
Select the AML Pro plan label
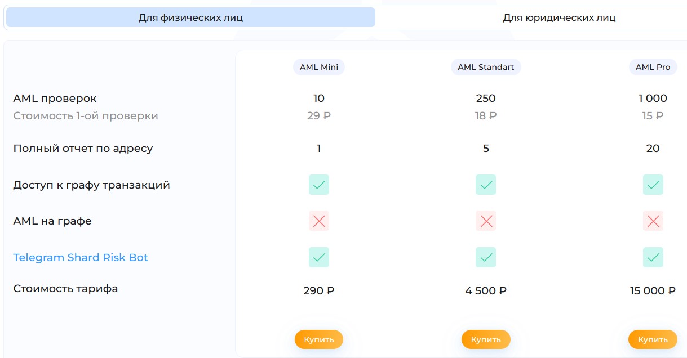(653, 67)
